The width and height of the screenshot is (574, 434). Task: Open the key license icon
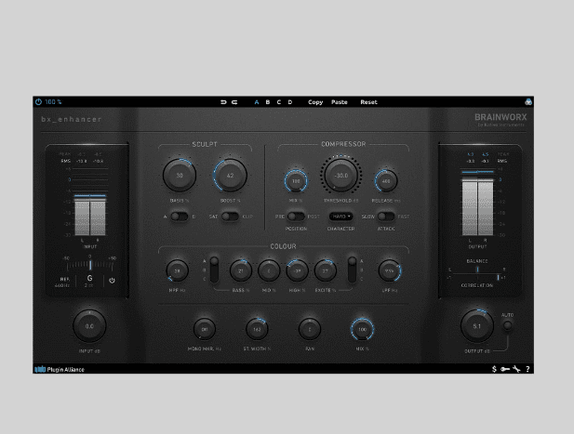coord(505,369)
